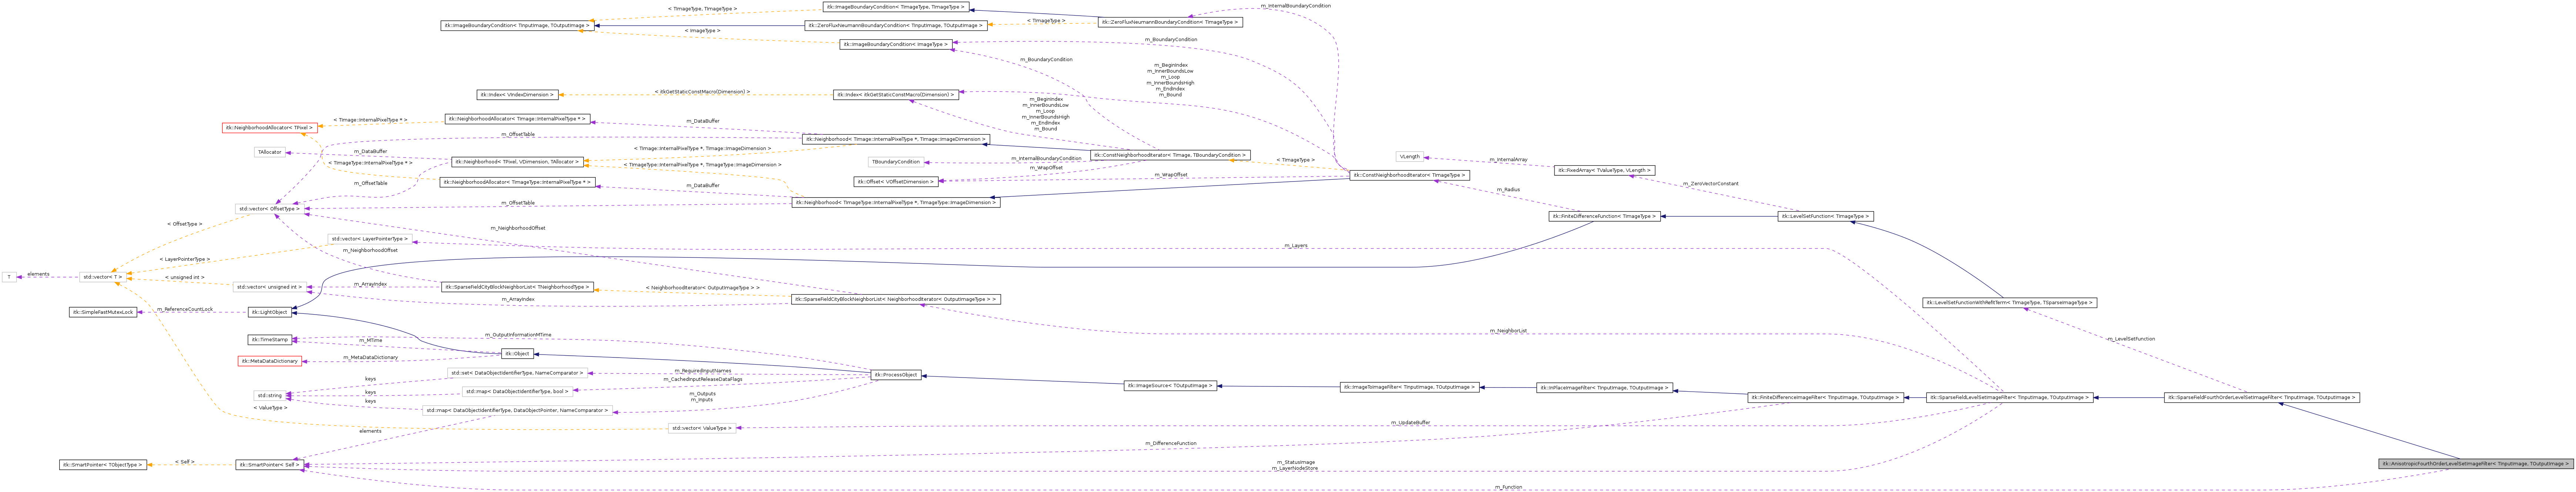Image resolution: width=2576 pixels, height=492 pixels.
Task: Open Neighborhood< TImageType::InternalPixelType *, TImageType::ImageDimension > node
Action: tap(896, 202)
